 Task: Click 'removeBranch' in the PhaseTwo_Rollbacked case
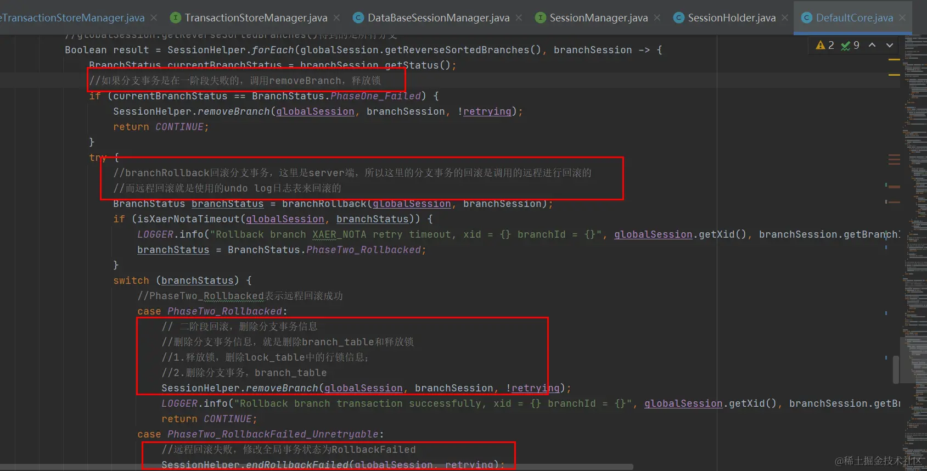point(282,388)
